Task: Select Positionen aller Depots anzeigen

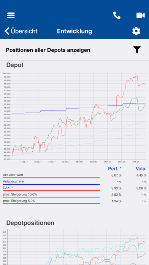Action: point(48,50)
